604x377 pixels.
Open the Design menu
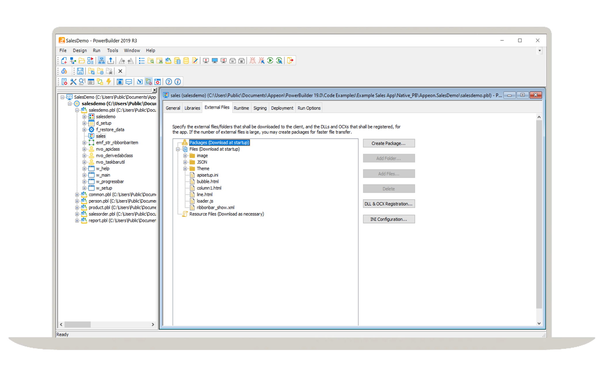pos(80,51)
